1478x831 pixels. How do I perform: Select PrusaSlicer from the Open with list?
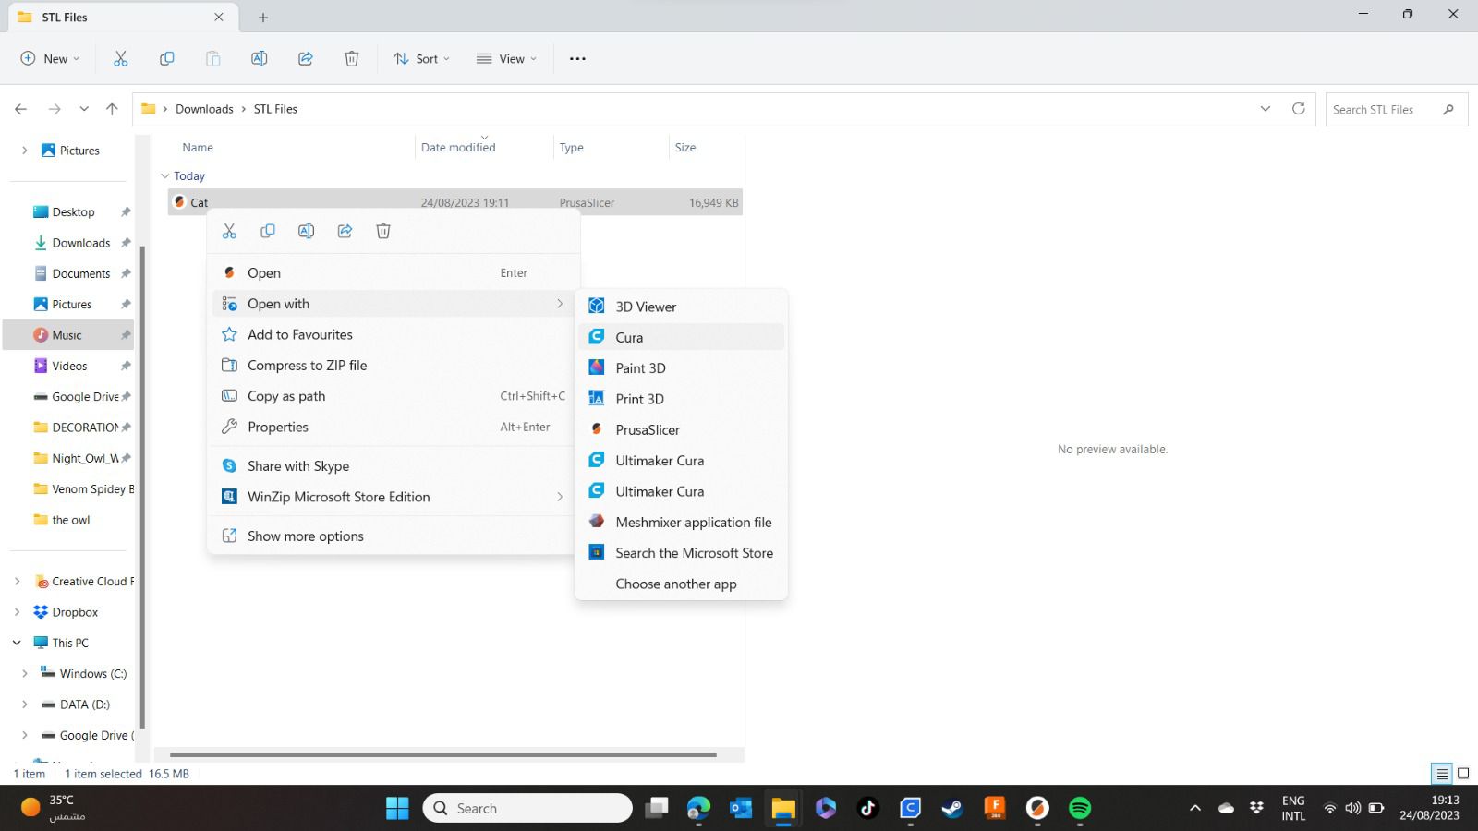647,429
